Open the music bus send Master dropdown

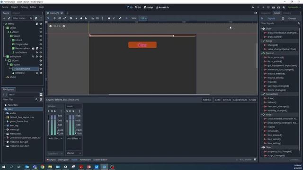tap(74, 153)
